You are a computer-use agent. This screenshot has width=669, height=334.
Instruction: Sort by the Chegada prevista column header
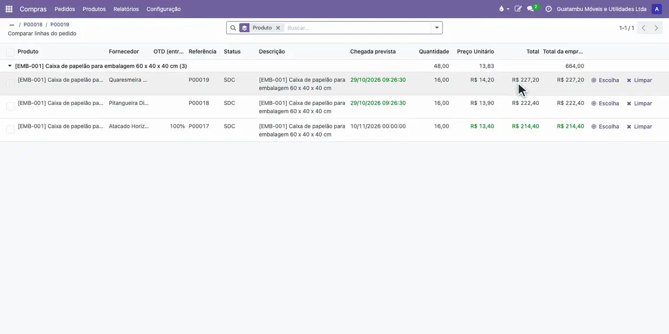pos(373,52)
